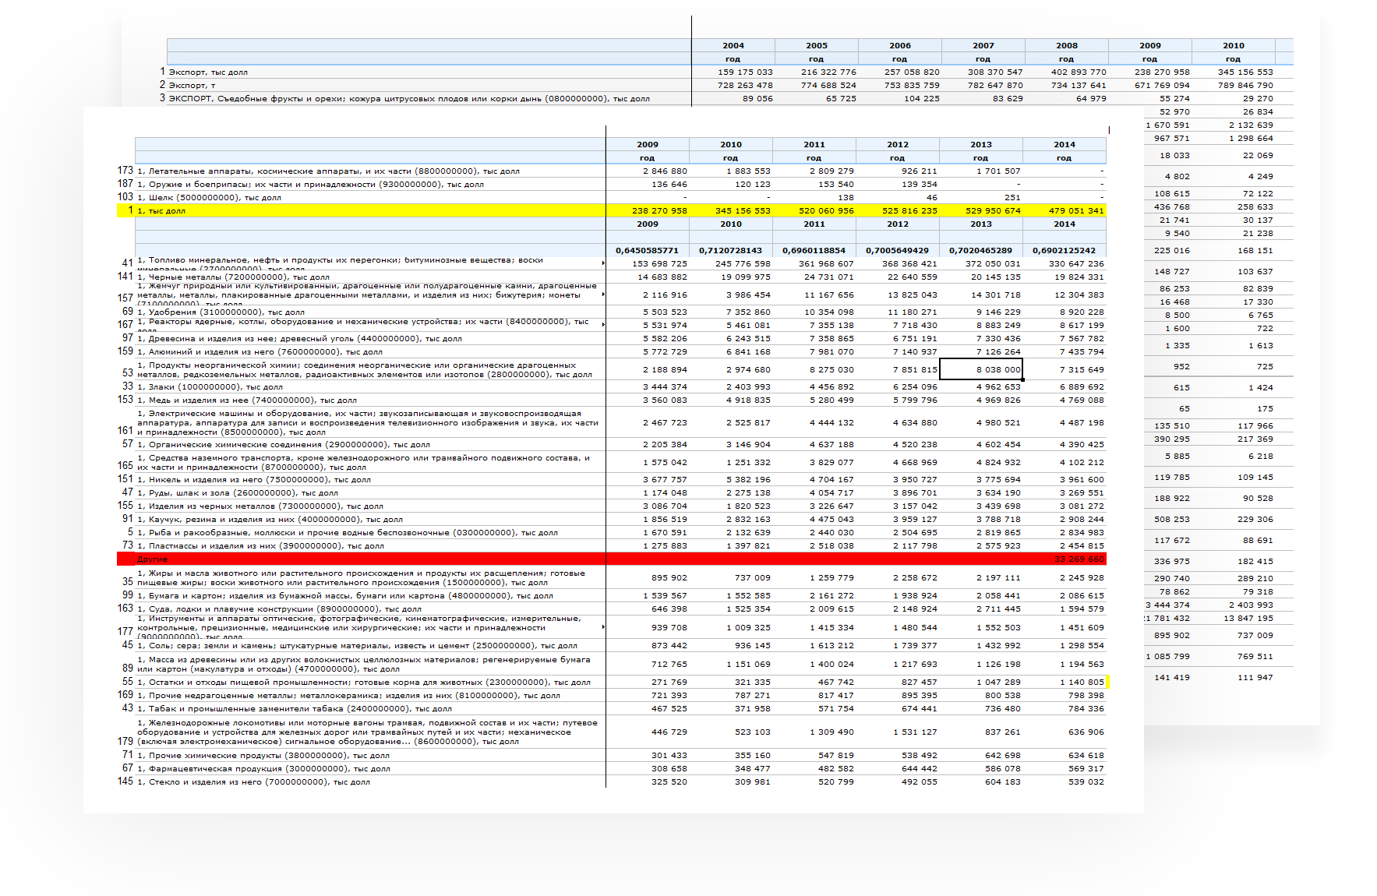This screenshot has width=1377, height=896.
Task: Click 2007 column header in back sheet
Action: [983, 46]
